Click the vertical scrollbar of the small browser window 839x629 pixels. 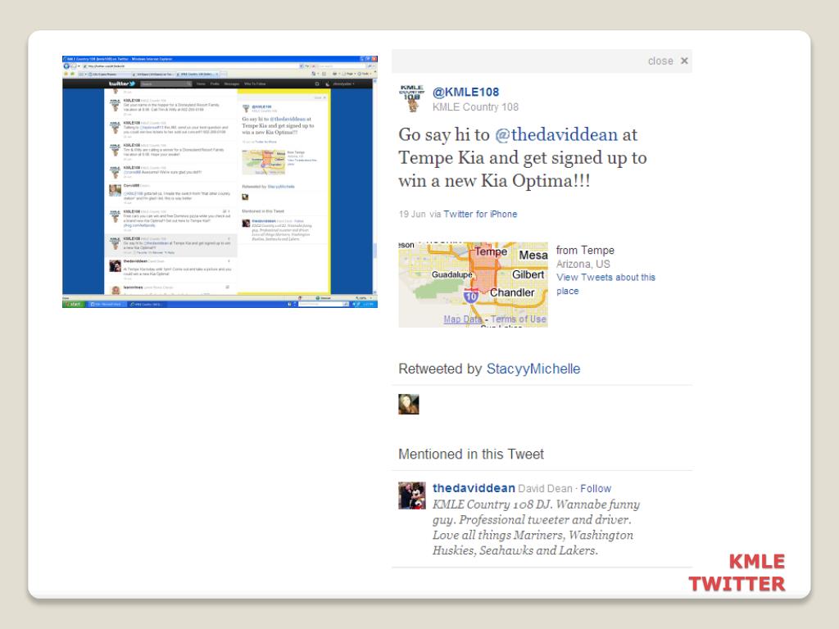click(x=374, y=188)
